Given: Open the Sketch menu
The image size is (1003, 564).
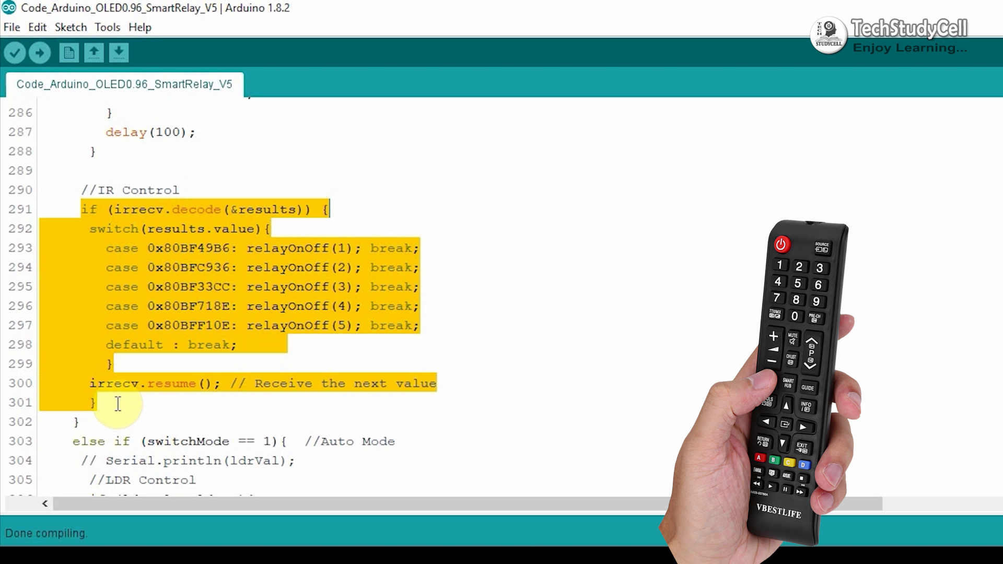Looking at the screenshot, I should 71,27.
